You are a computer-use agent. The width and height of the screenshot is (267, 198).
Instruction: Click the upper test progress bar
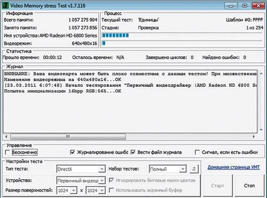point(182,35)
